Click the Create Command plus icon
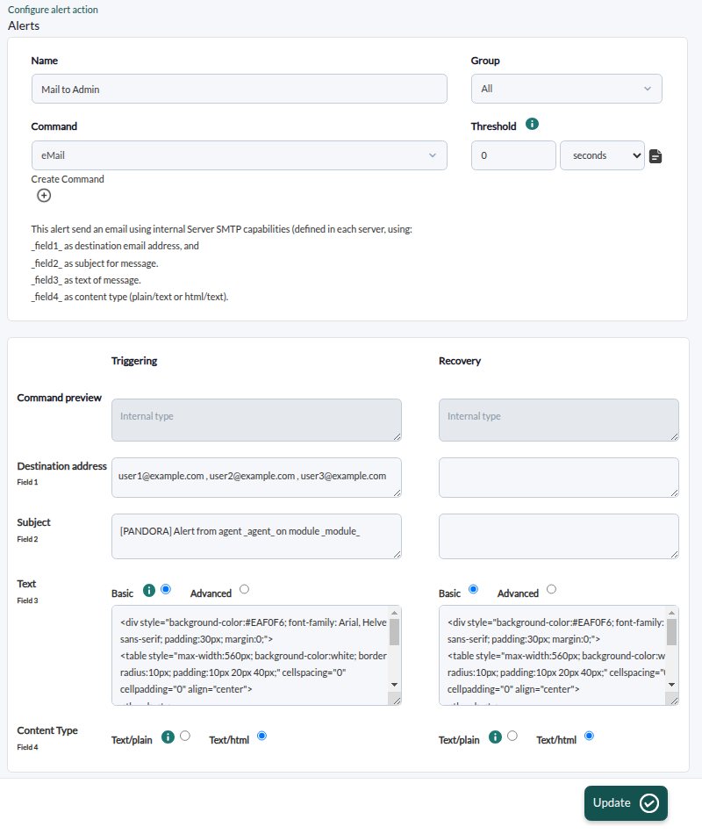 (44, 196)
